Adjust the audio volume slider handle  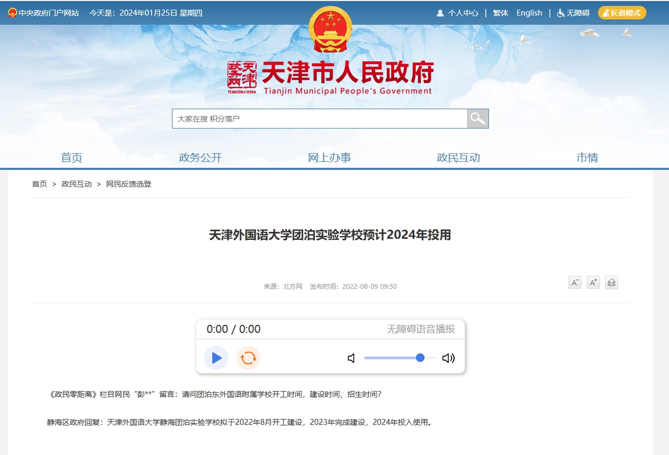420,358
